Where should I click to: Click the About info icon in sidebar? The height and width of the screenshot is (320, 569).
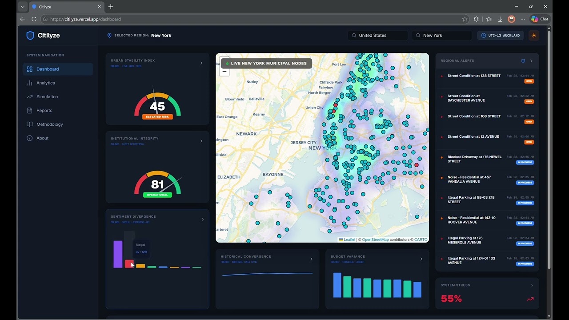click(30, 138)
